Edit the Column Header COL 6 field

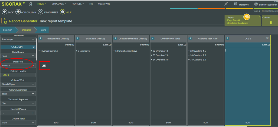pos(18,75)
